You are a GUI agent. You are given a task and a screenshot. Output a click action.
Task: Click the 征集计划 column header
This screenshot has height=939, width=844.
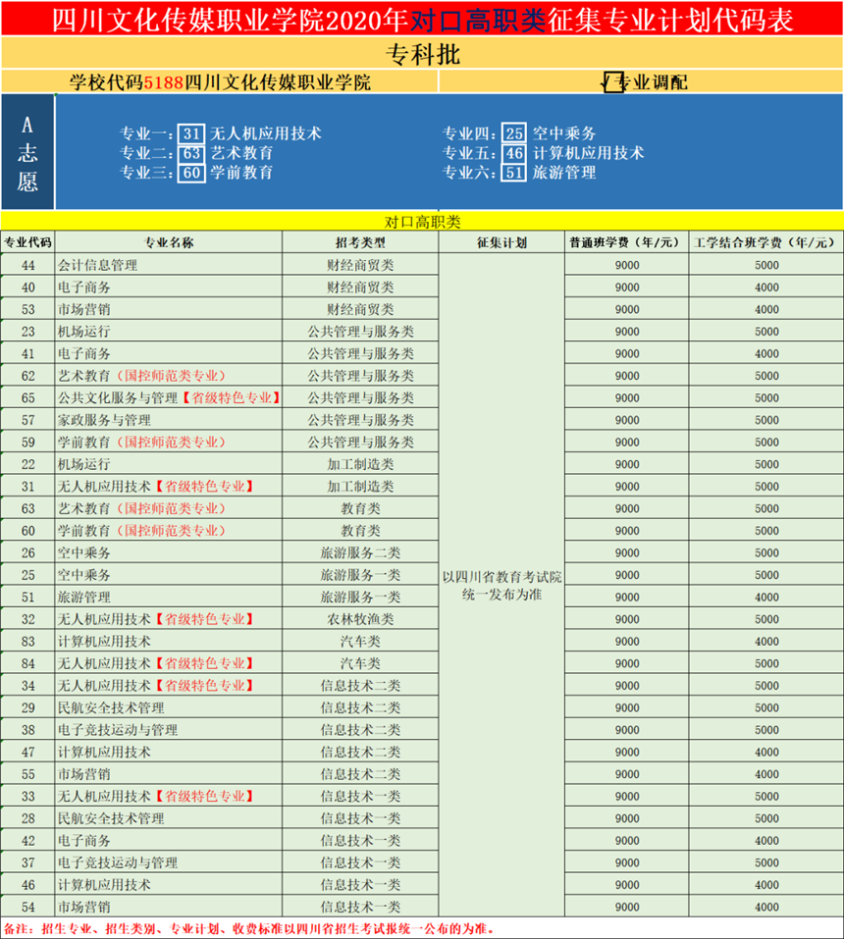point(501,242)
